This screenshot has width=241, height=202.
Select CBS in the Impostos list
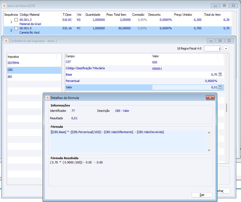[x=34, y=70]
